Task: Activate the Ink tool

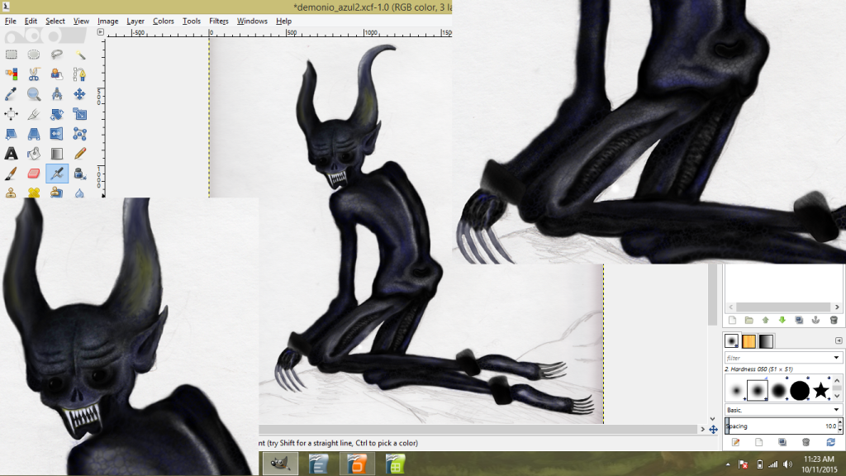Action: (79, 174)
